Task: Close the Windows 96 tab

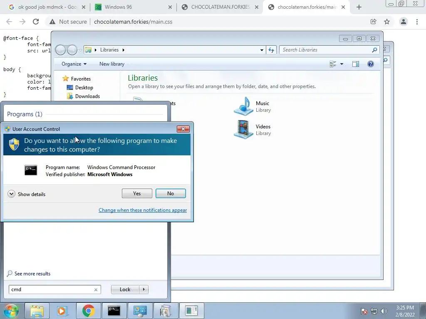Action: click(x=170, y=7)
